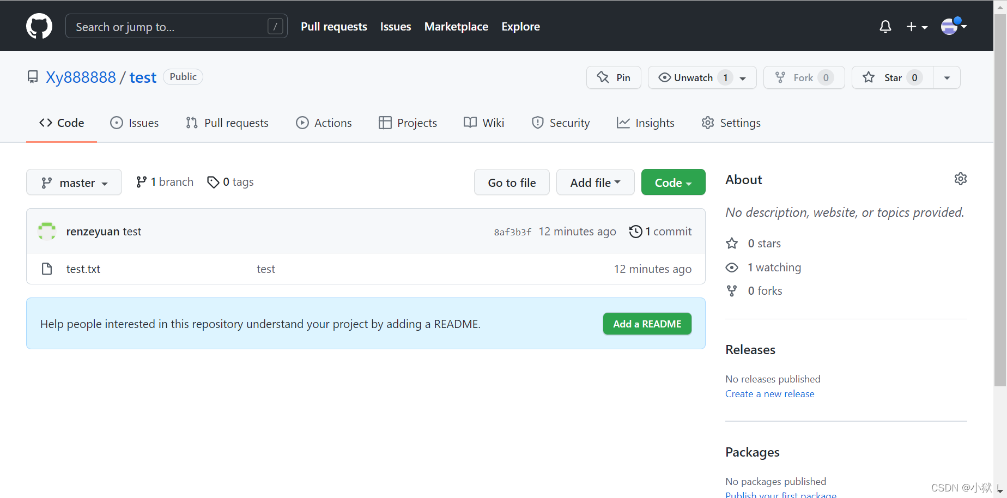Star the test repository
1007x498 pixels.
[893, 77]
